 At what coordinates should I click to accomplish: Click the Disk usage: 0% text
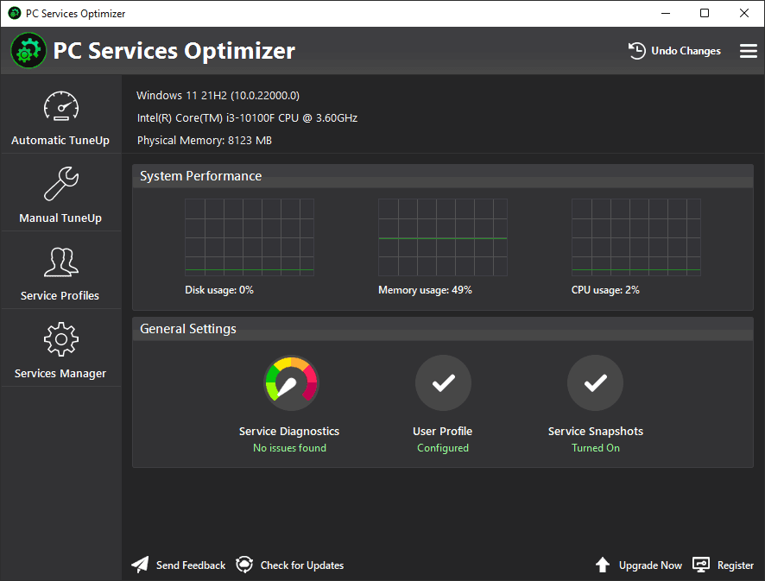[219, 290]
